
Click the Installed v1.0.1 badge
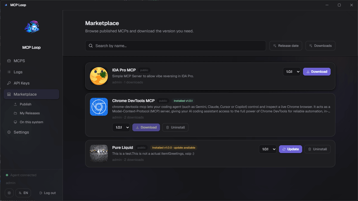pyautogui.click(x=183, y=101)
